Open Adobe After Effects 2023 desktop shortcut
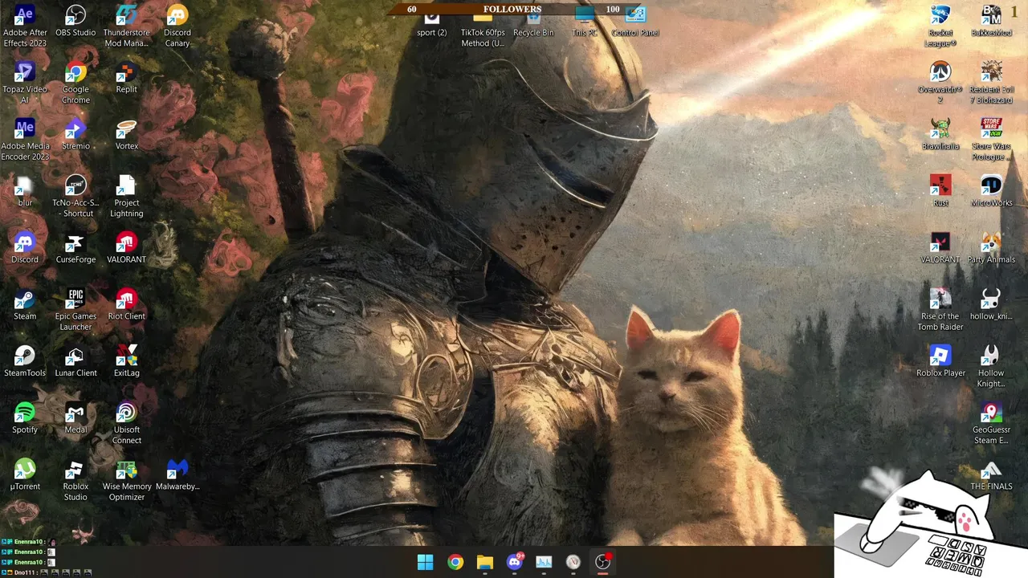 pyautogui.click(x=25, y=26)
